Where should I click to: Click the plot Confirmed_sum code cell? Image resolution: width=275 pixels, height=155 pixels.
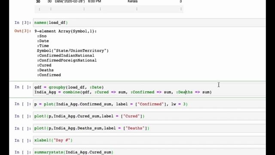[x=149, y=104]
